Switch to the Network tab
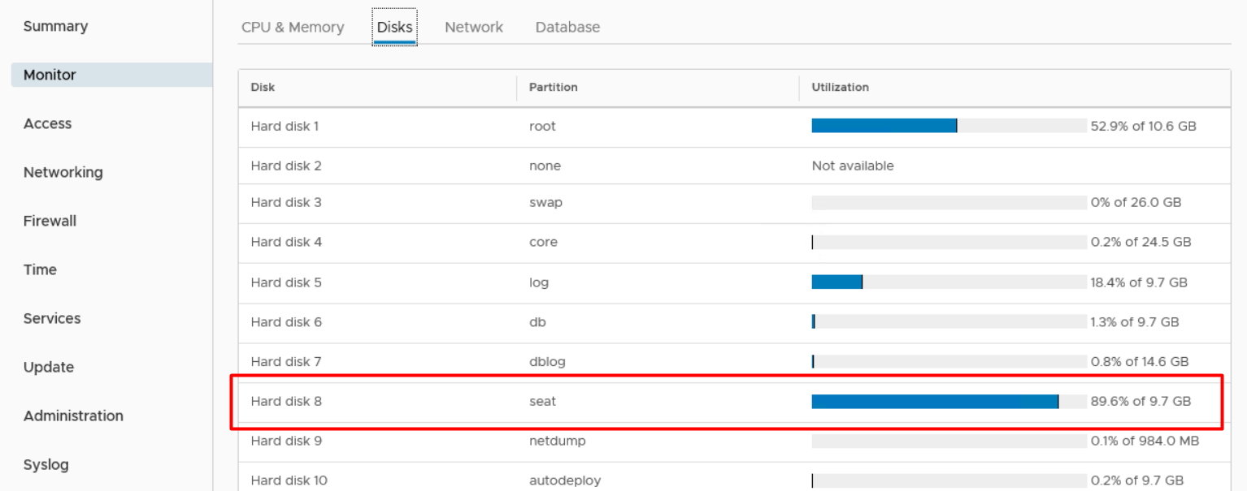The image size is (1247, 491). pyautogui.click(x=474, y=27)
